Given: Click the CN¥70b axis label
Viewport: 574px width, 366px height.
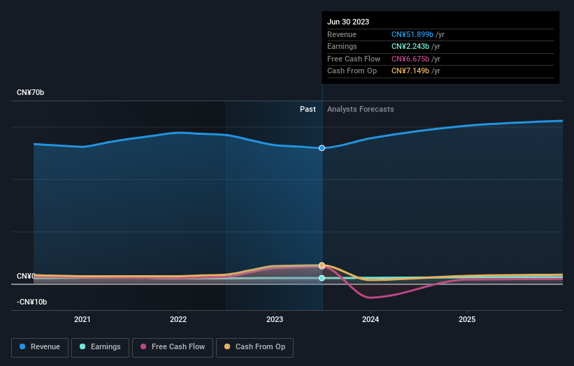Looking at the screenshot, I should point(30,92).
